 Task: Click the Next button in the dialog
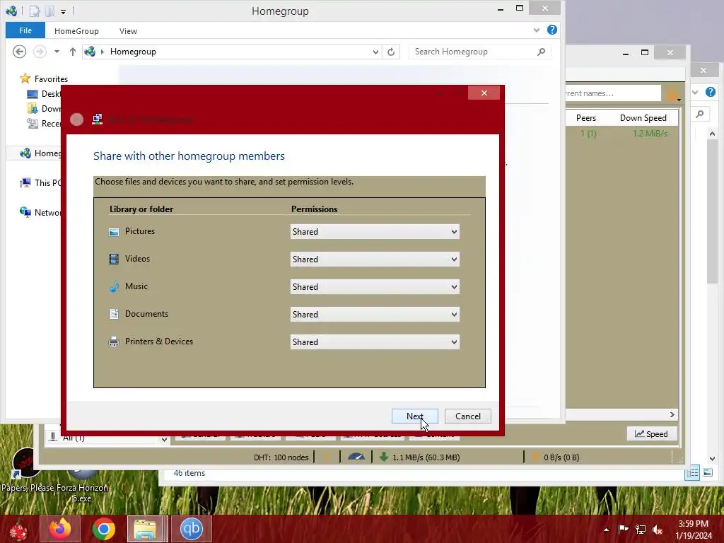click(414, 416)
